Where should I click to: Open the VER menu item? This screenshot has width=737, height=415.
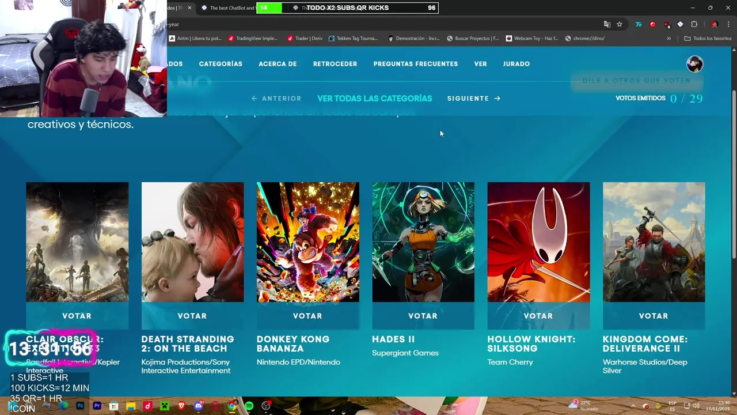pyautogui.click(x=481, y=64)
